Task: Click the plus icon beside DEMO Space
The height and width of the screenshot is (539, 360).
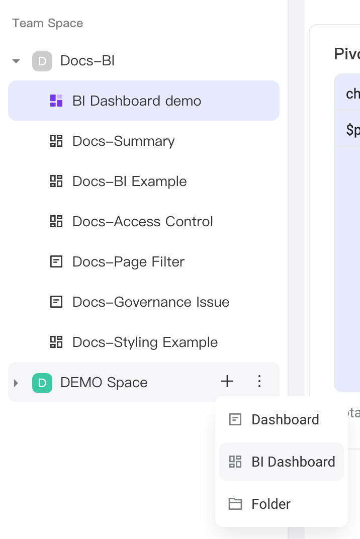Action: click(227, 381)
